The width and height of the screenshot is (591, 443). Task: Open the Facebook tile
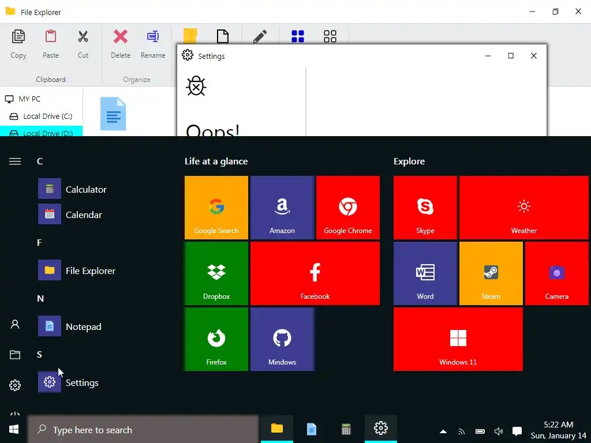tap(315, 273)
